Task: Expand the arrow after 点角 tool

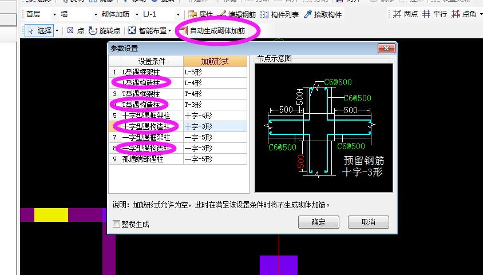Action: [481, 14]
